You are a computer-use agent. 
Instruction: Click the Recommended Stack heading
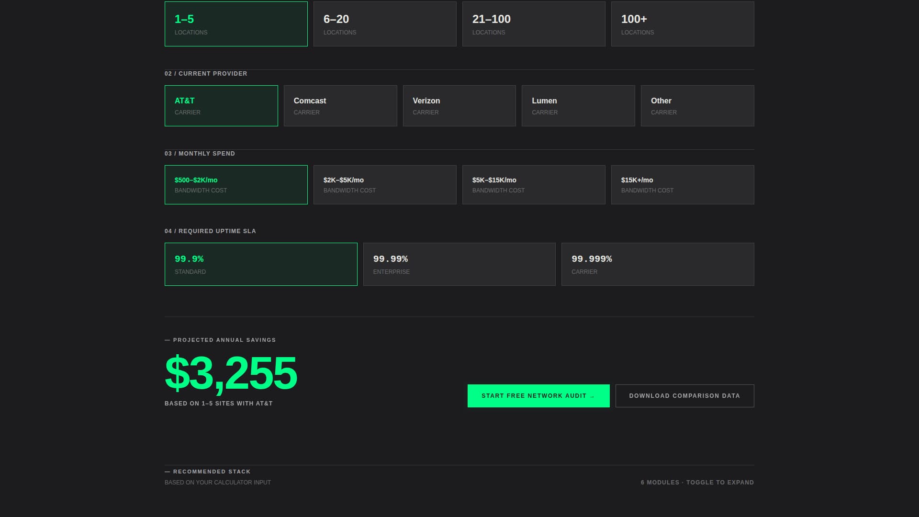[208, 472]
